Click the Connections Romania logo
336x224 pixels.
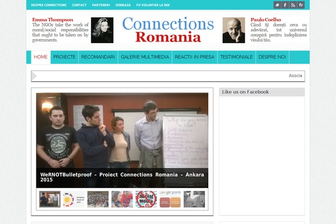[168, 30]
